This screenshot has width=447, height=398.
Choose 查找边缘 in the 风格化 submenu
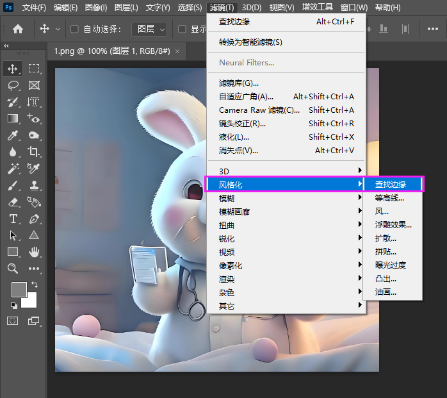[x=393, y=185]
